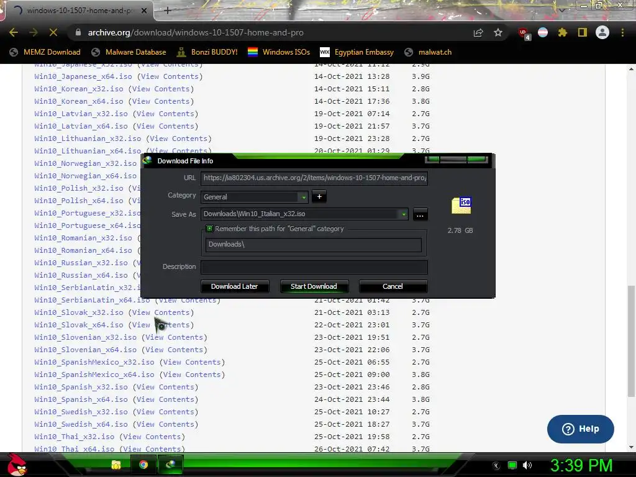The image size is (636, 477).
Task: Expand the Save As path dropdown
Action: point(404,214)
